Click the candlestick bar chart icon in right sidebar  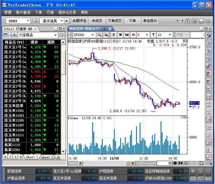(x=209, y=81)
